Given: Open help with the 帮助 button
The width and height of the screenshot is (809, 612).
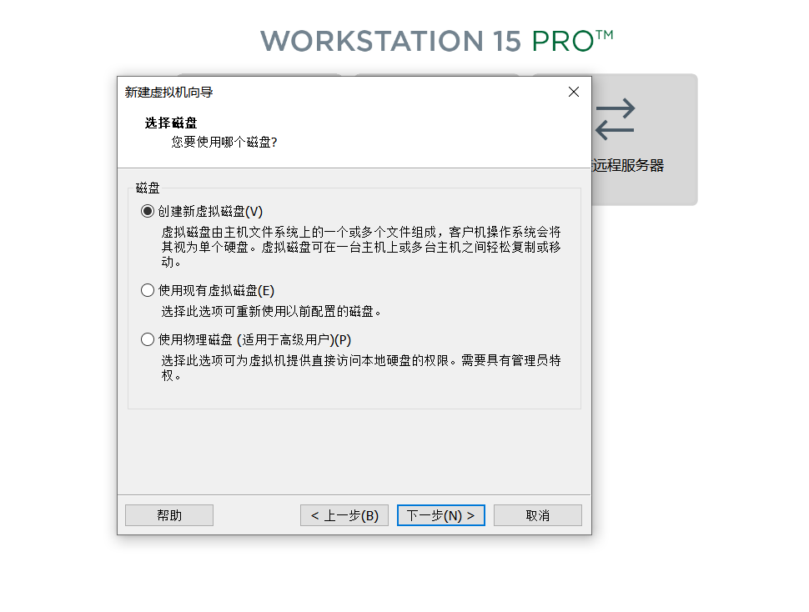Looking at the screenshot, I should 169,515.
